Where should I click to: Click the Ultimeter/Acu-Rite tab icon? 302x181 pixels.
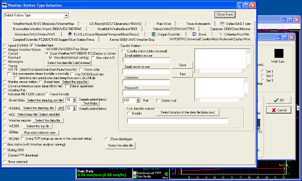[221, 34]
